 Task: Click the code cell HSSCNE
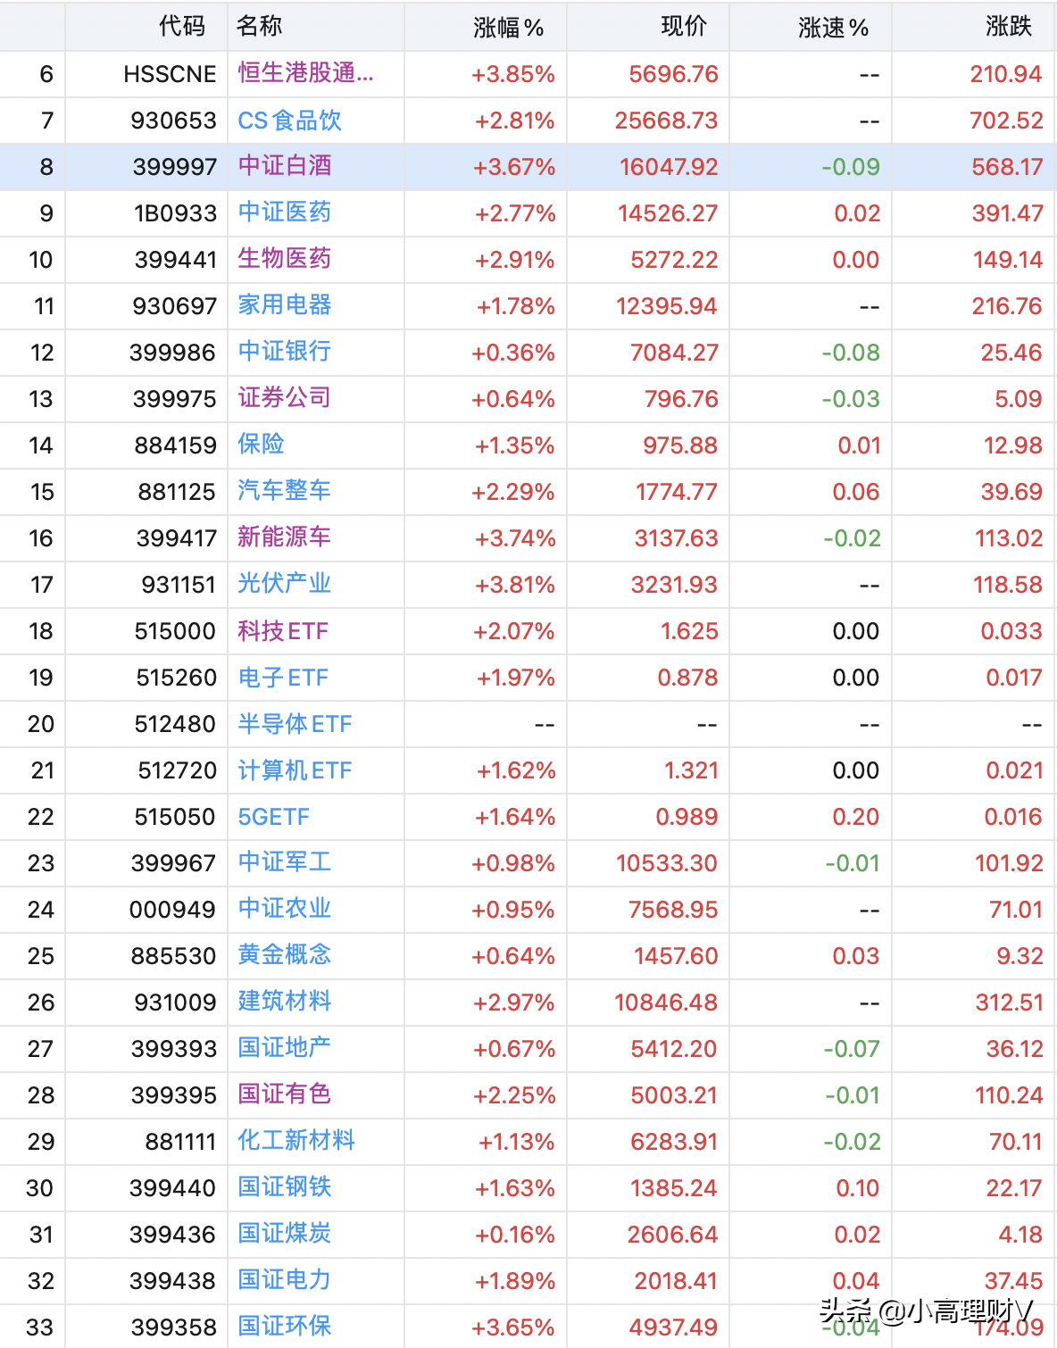point(171,74)
